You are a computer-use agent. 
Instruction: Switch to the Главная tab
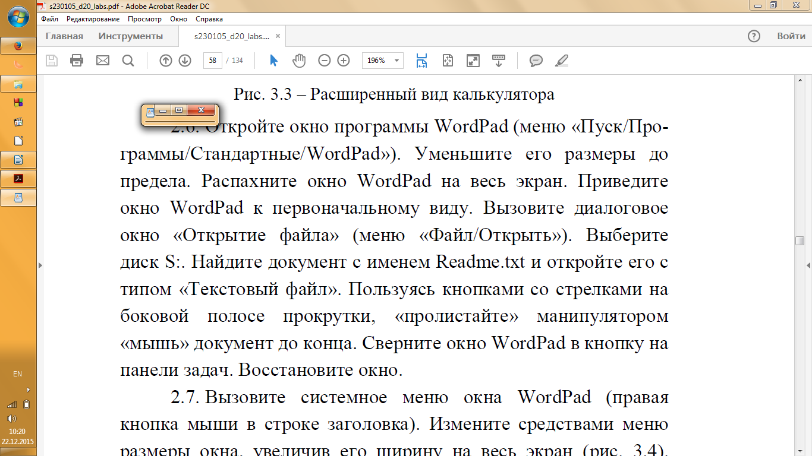(64, 36)
